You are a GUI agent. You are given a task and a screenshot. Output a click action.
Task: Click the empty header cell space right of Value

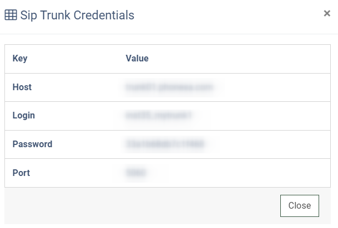pyautogui.click(x=239, y=59)
